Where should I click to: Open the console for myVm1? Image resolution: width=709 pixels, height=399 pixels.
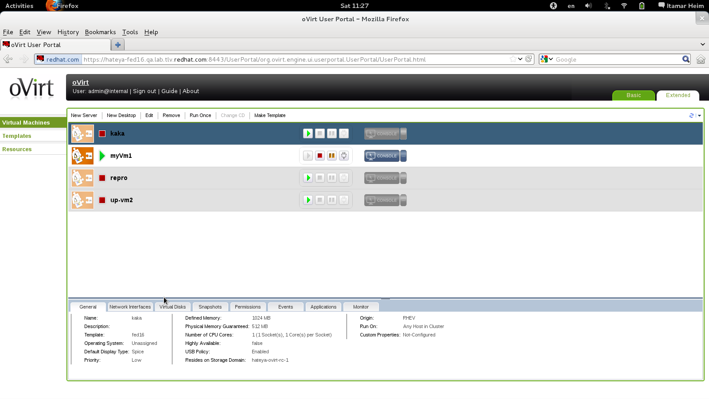pos(382,156)
